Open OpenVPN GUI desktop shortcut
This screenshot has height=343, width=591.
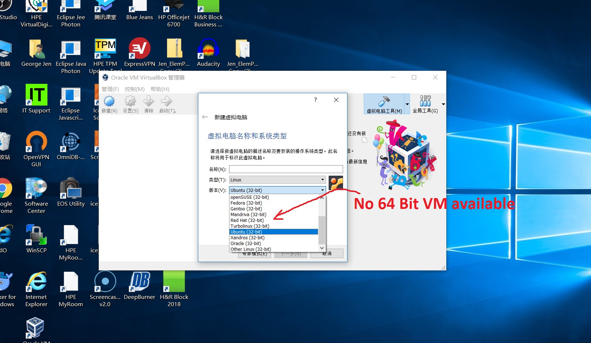(36, 149)
